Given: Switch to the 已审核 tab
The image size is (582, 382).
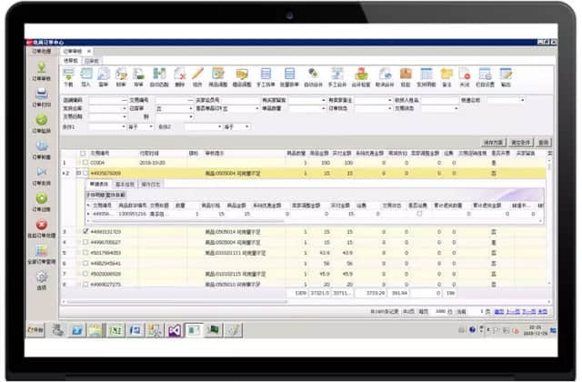Looking at the screenshot, I should point(94,60).
